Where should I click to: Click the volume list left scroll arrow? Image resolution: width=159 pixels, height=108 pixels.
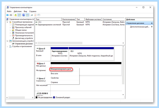[36, 43]
